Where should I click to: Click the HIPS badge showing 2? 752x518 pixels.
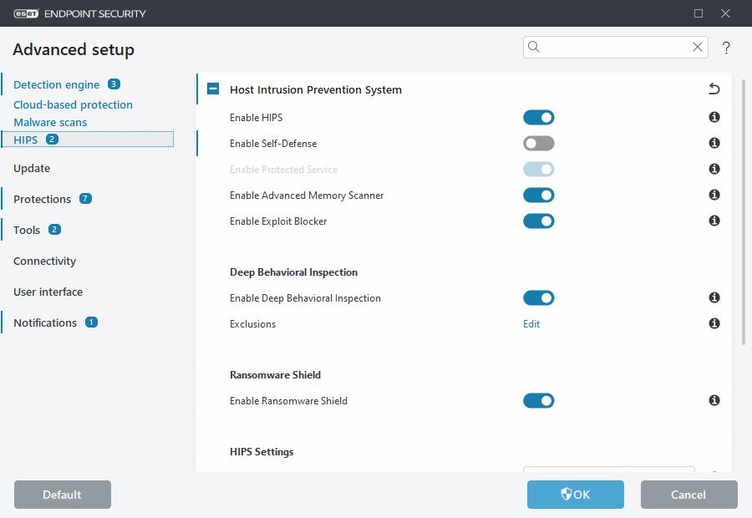(53, 139)
